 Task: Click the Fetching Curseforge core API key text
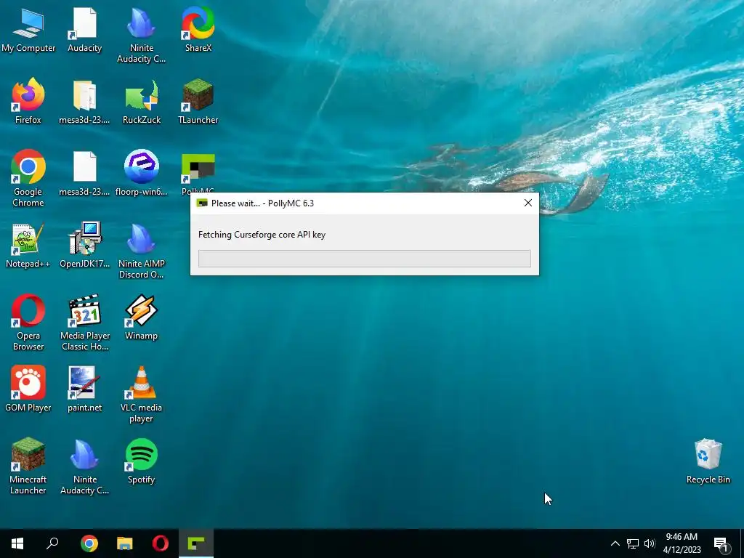point(262,235)
